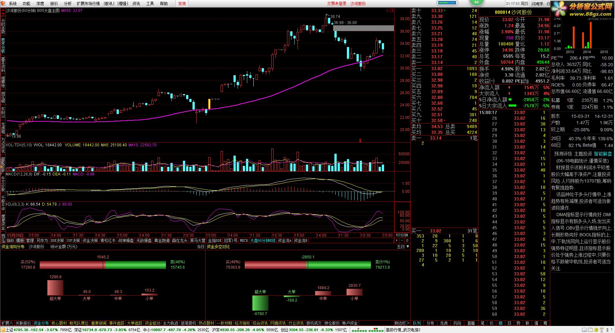Viewport: 615px width, 333px height.
Task: Click 另存为 save-as button
Action: pos(42,240)
